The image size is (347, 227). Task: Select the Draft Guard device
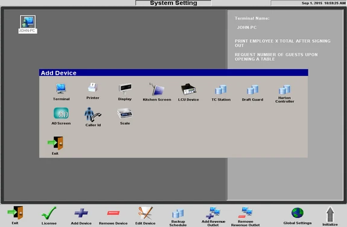(x=252, y=93)
